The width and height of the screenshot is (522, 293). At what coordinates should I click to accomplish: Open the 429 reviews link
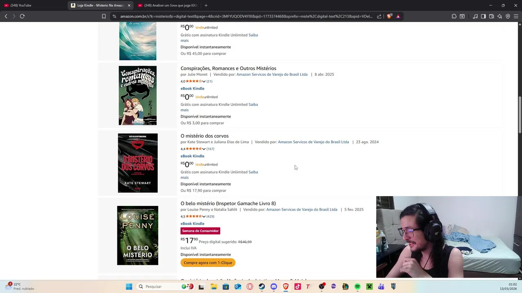(x=210, y=216)
